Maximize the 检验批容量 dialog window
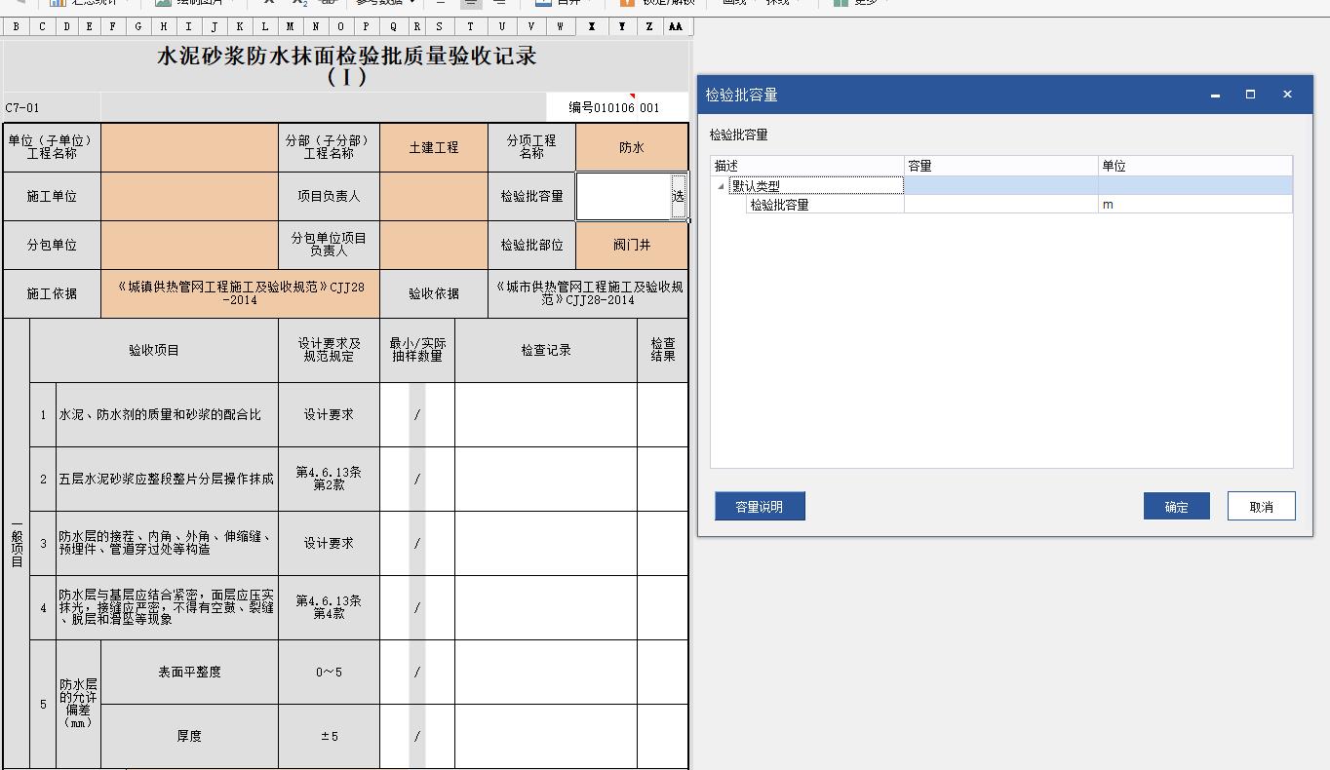1330x770 pixels. tap(1251, 95)
